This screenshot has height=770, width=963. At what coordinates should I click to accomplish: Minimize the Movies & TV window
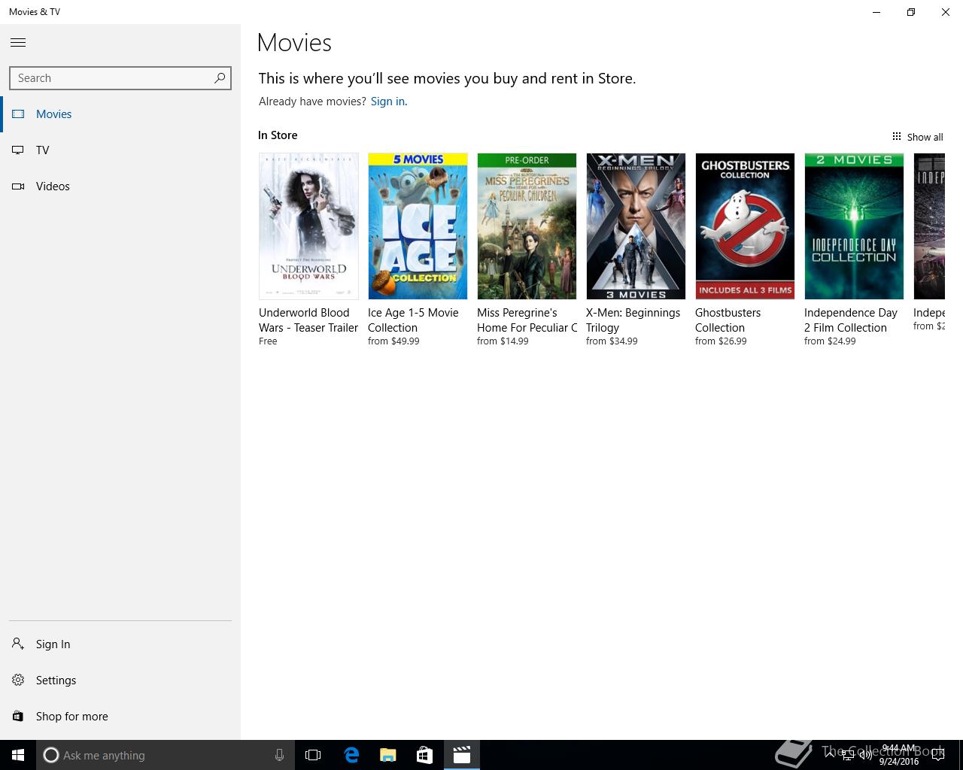876,12
